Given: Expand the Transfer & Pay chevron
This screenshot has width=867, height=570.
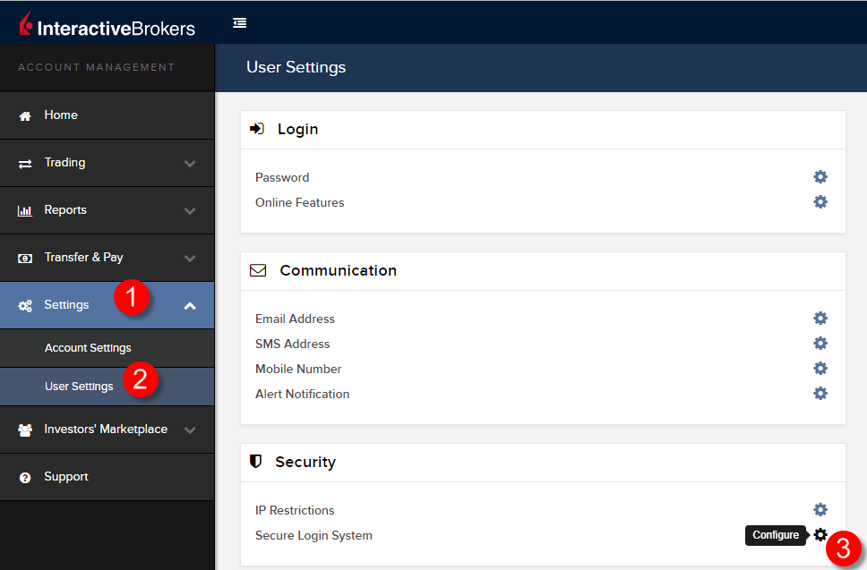Looking at the screenshot, I should point(190,259).
